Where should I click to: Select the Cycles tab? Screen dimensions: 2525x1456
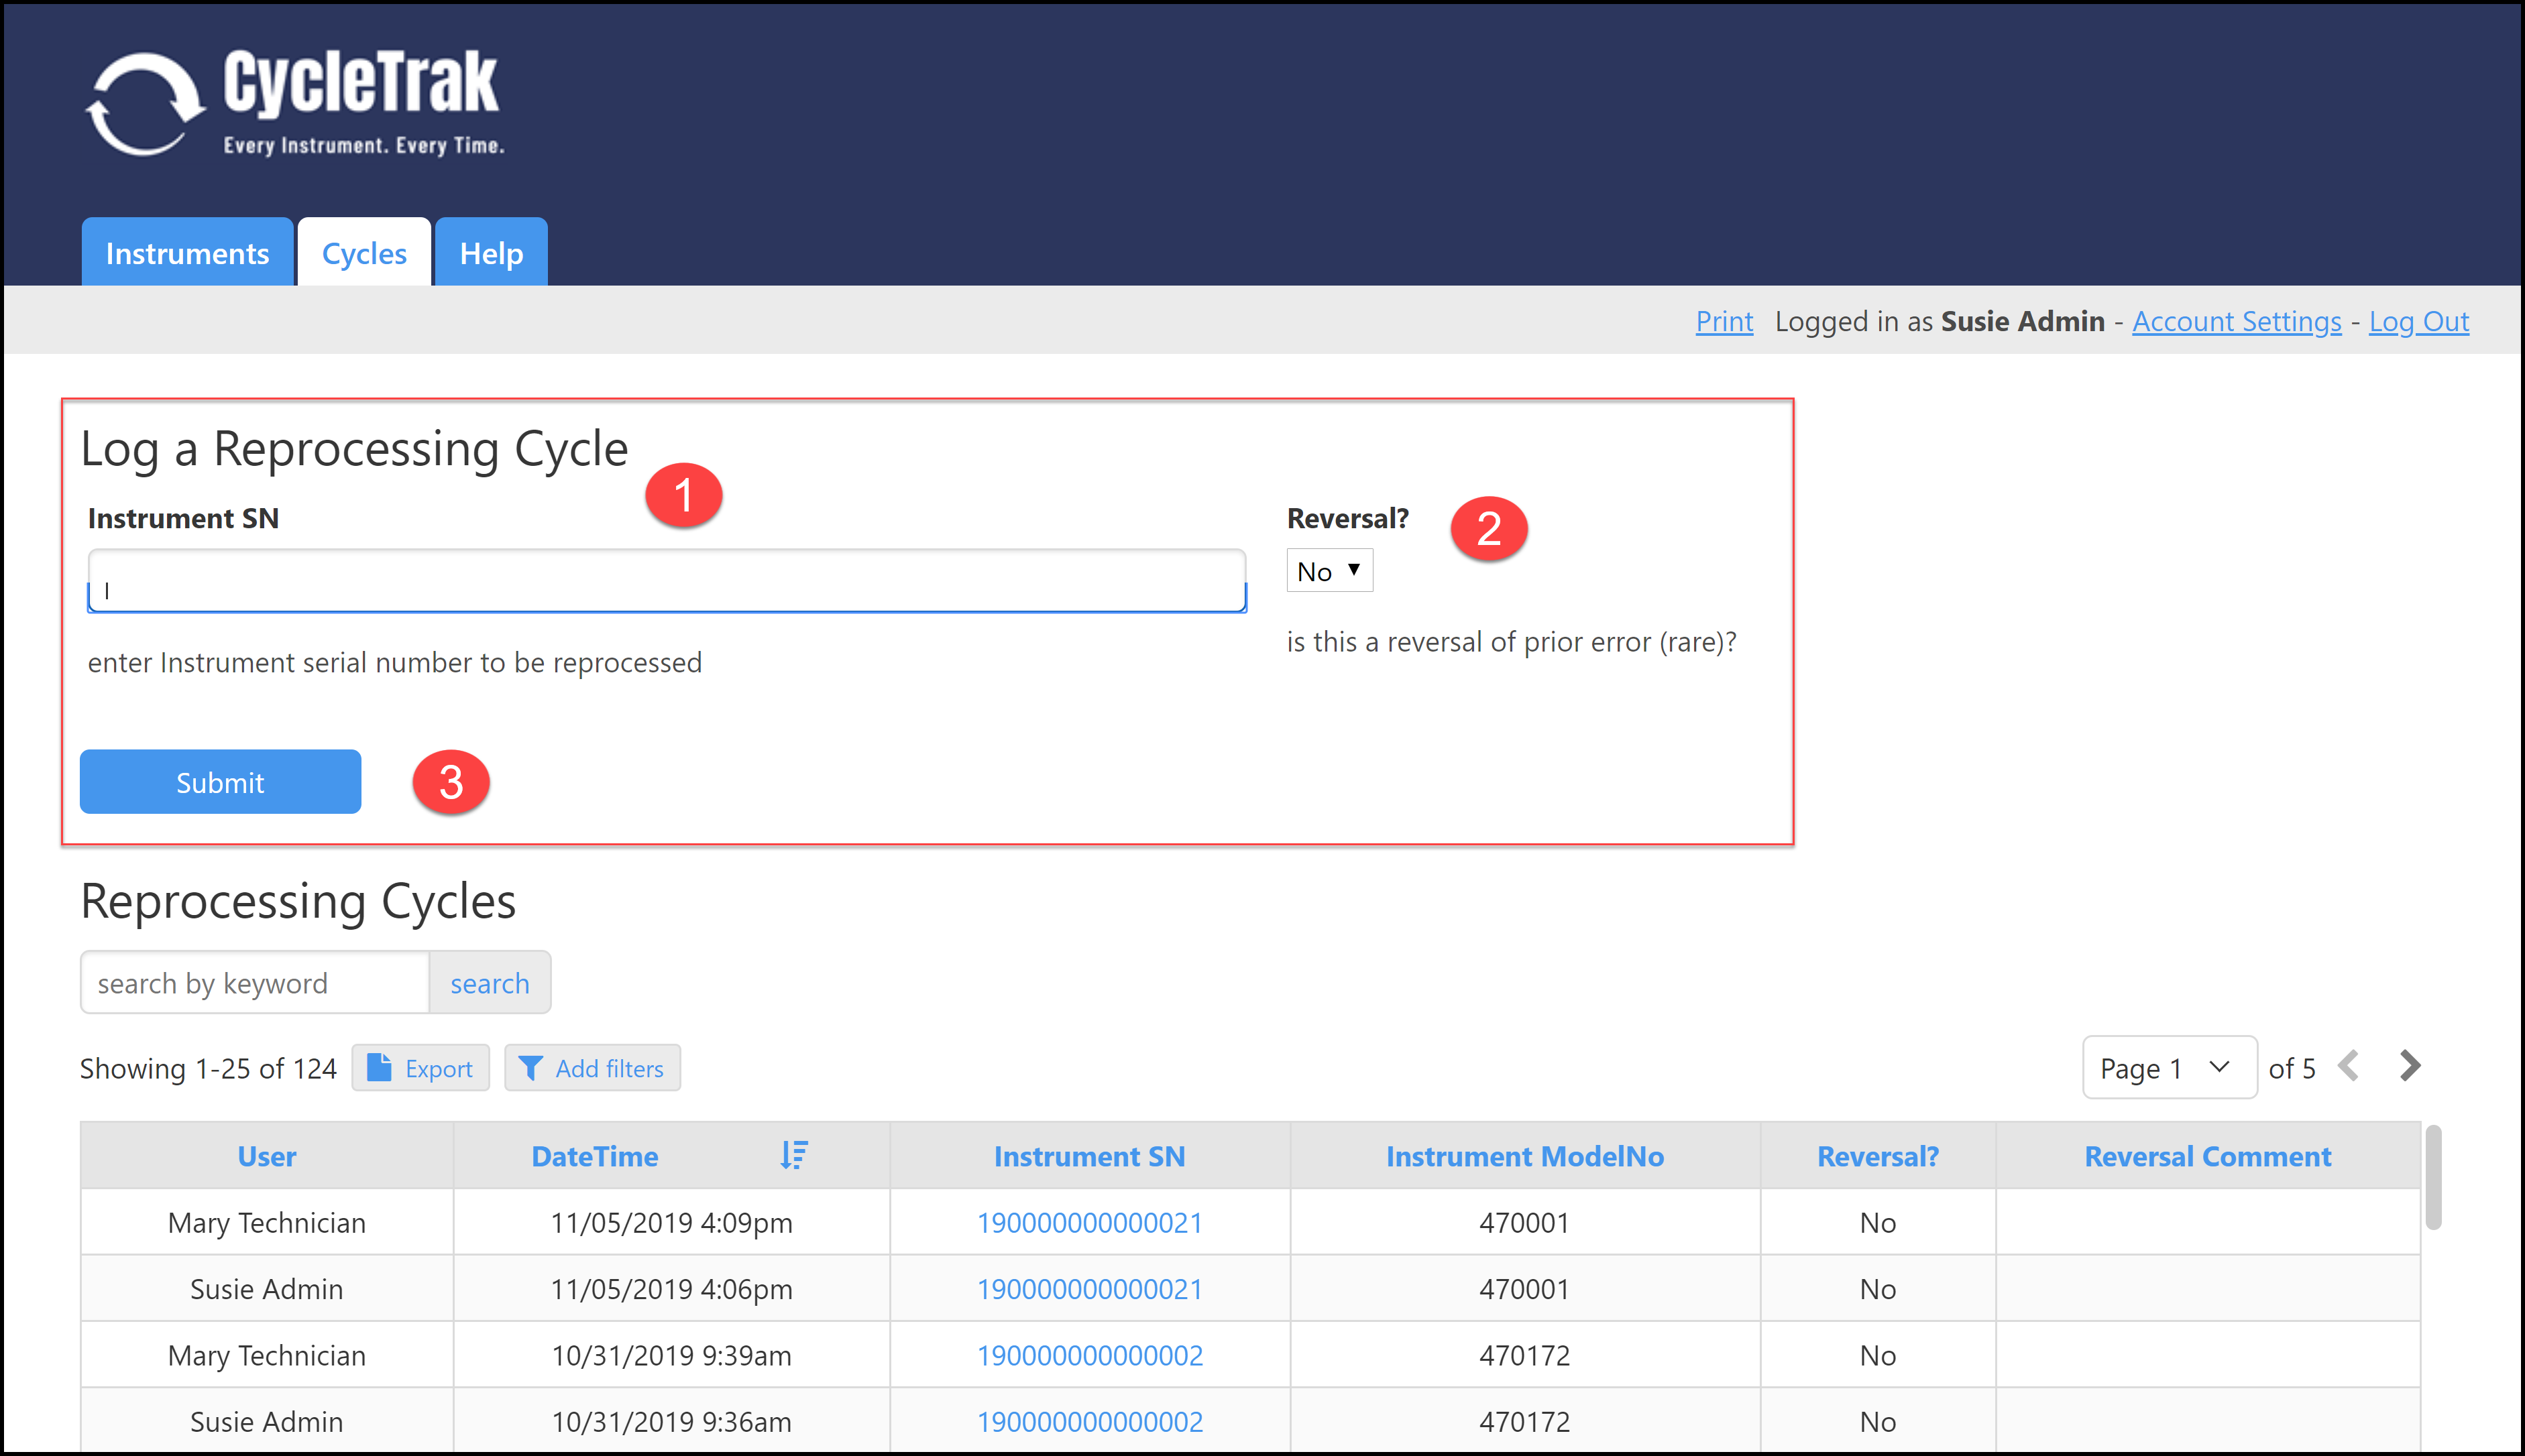[x=364, y=253]
